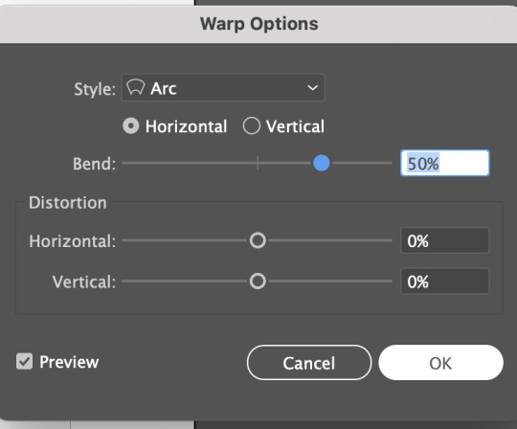The width and height of the screenshot is (517, 429).
Task: Click the Horizontal distortion track right end
Action: (390, 240)
